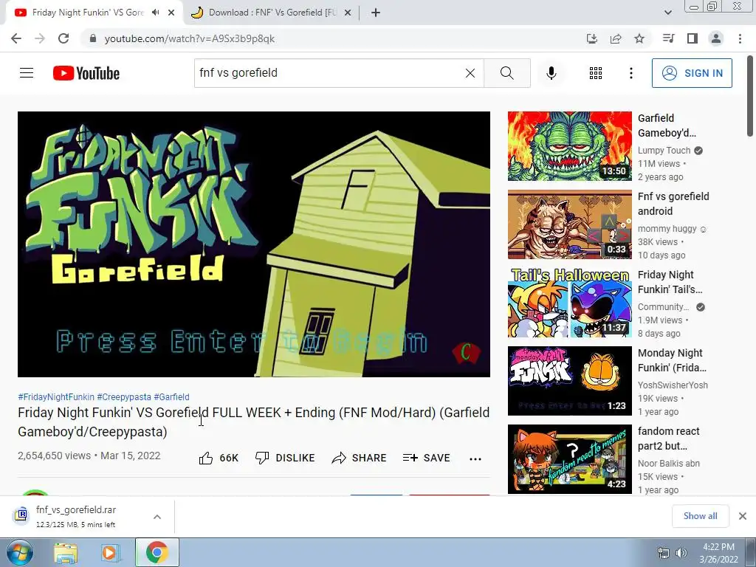Screen dimensions: 756x567
Task: View site information lock icon
Action: (x=93, y=38)
